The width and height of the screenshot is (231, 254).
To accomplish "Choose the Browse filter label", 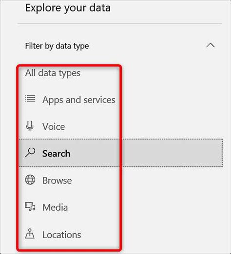I will (x=57, y=180).
